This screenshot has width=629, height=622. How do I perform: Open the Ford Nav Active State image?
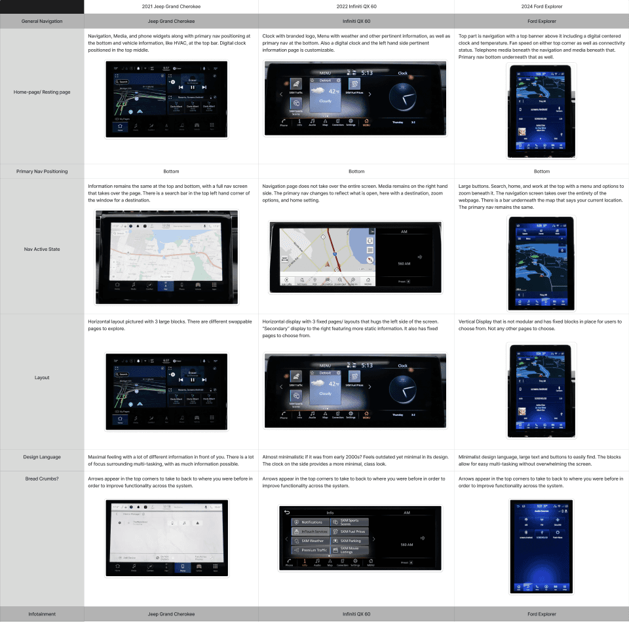point(541,263)
